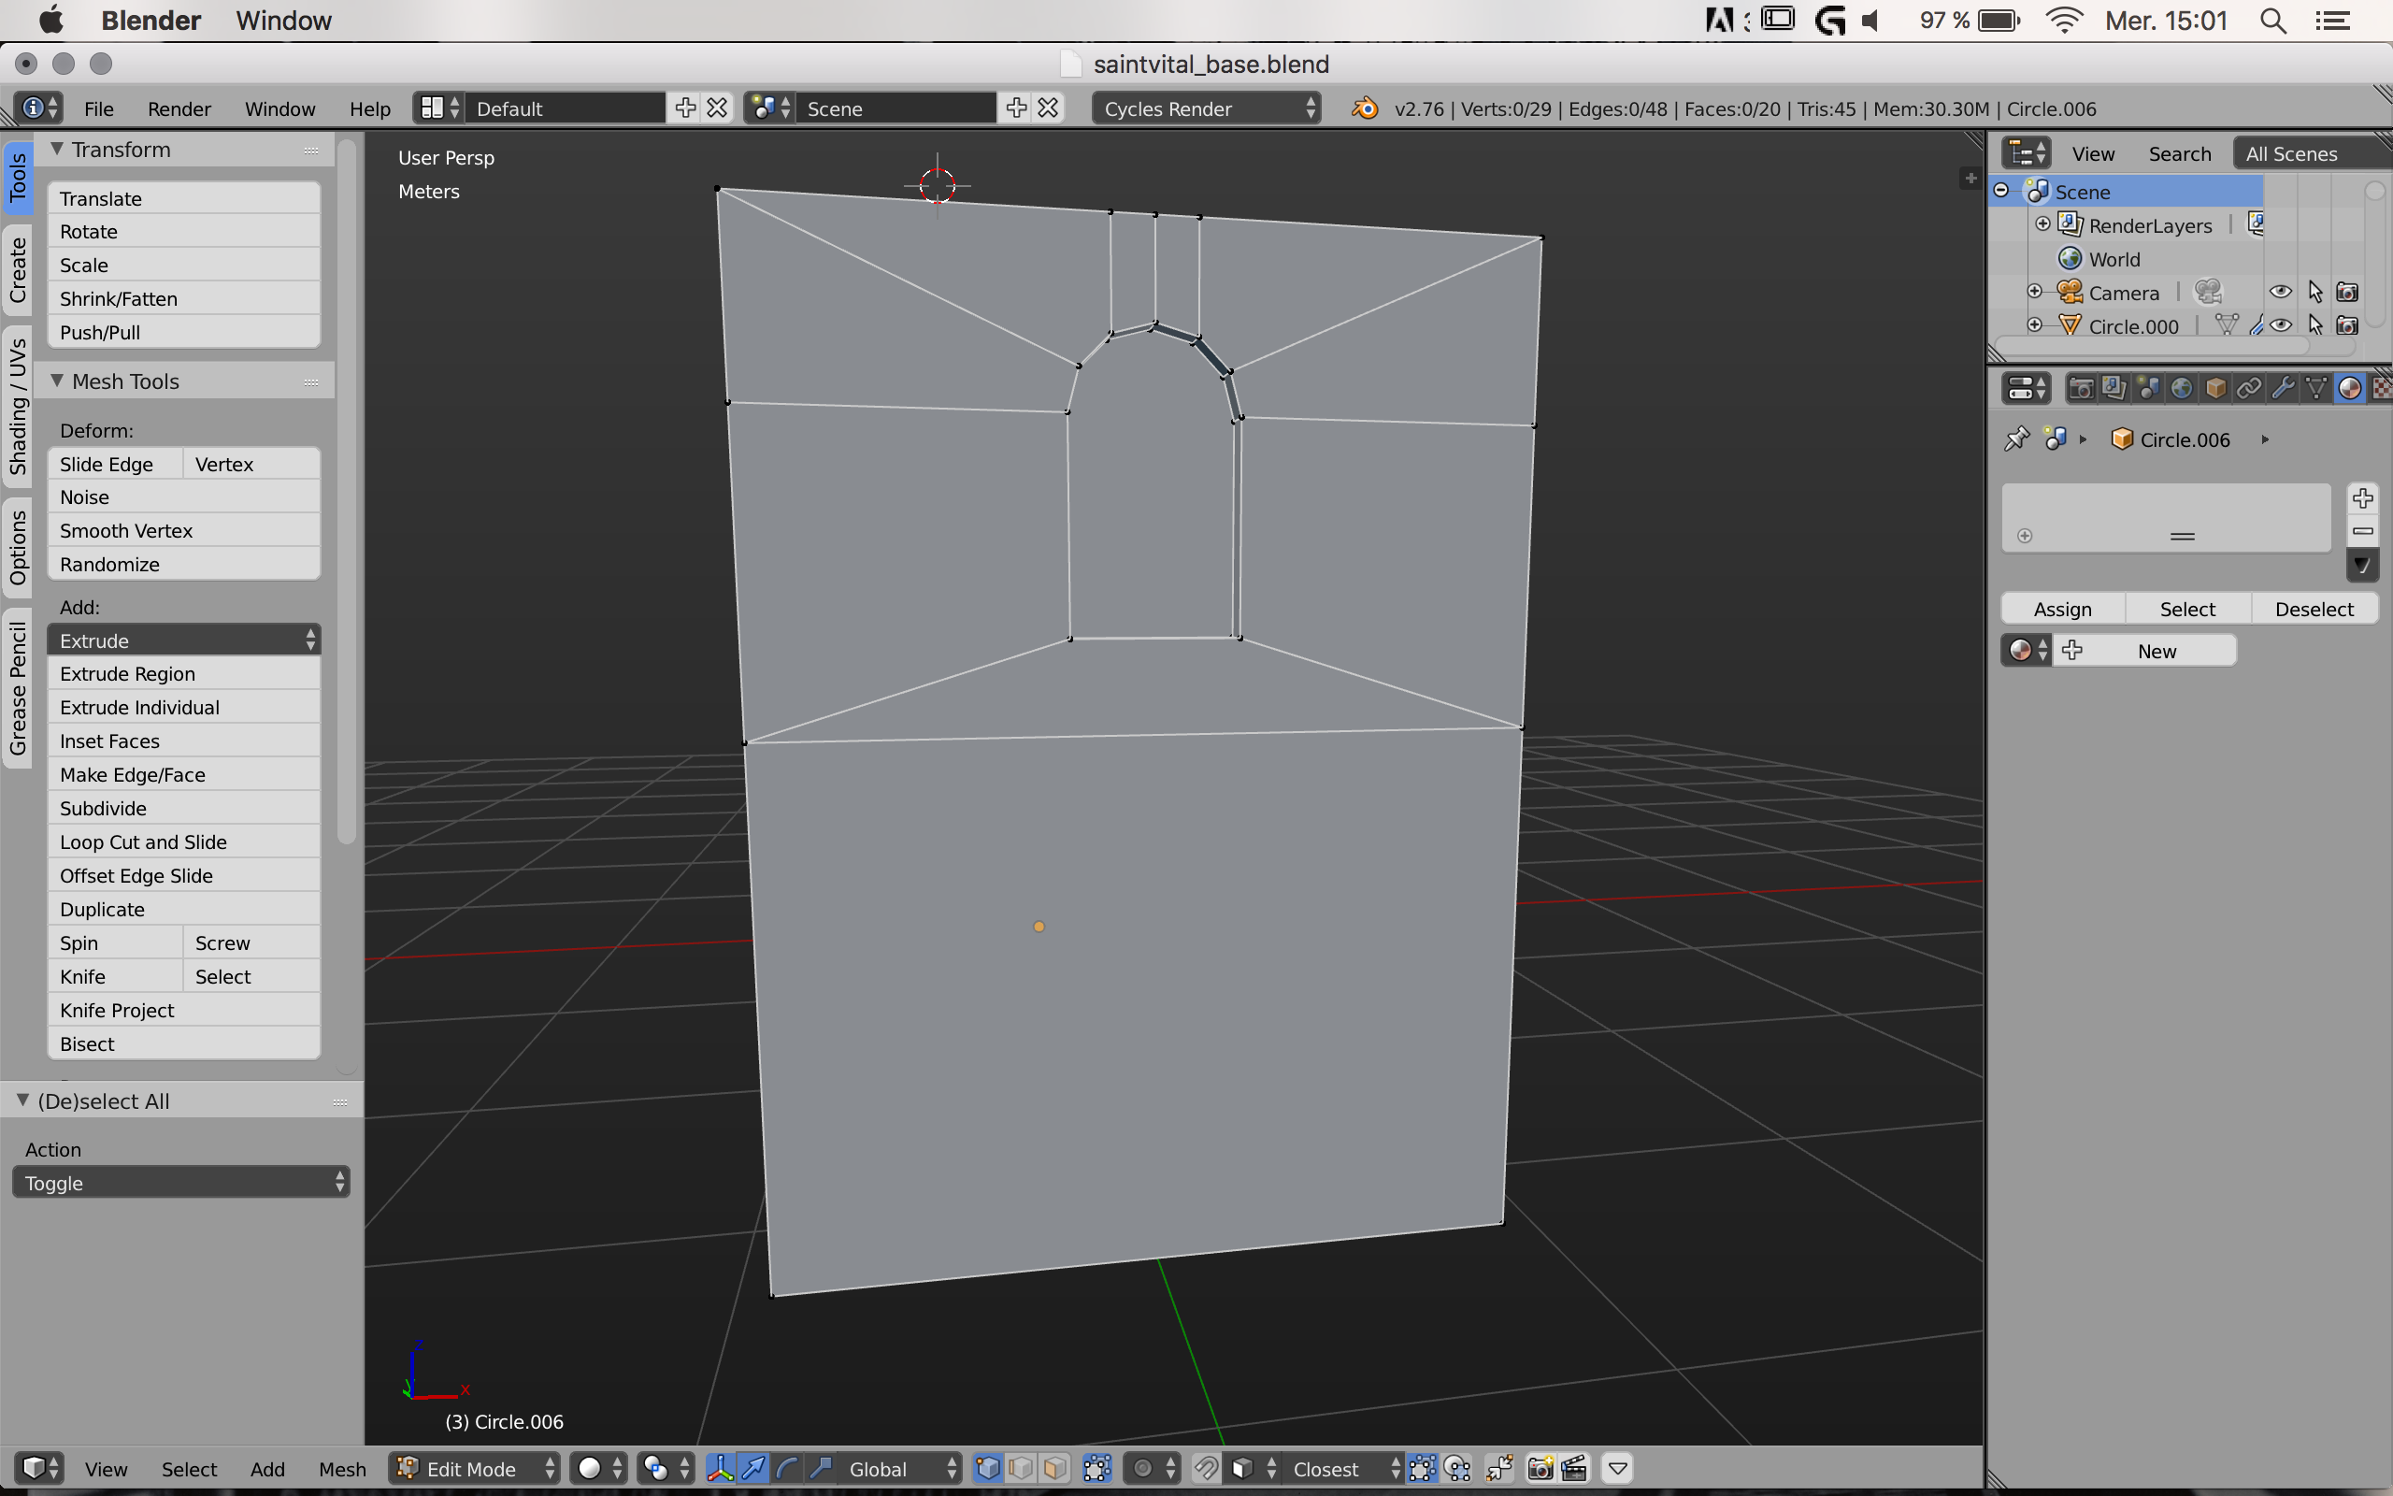Click the tool shelf vertical scrollbar

coord(346,495)
